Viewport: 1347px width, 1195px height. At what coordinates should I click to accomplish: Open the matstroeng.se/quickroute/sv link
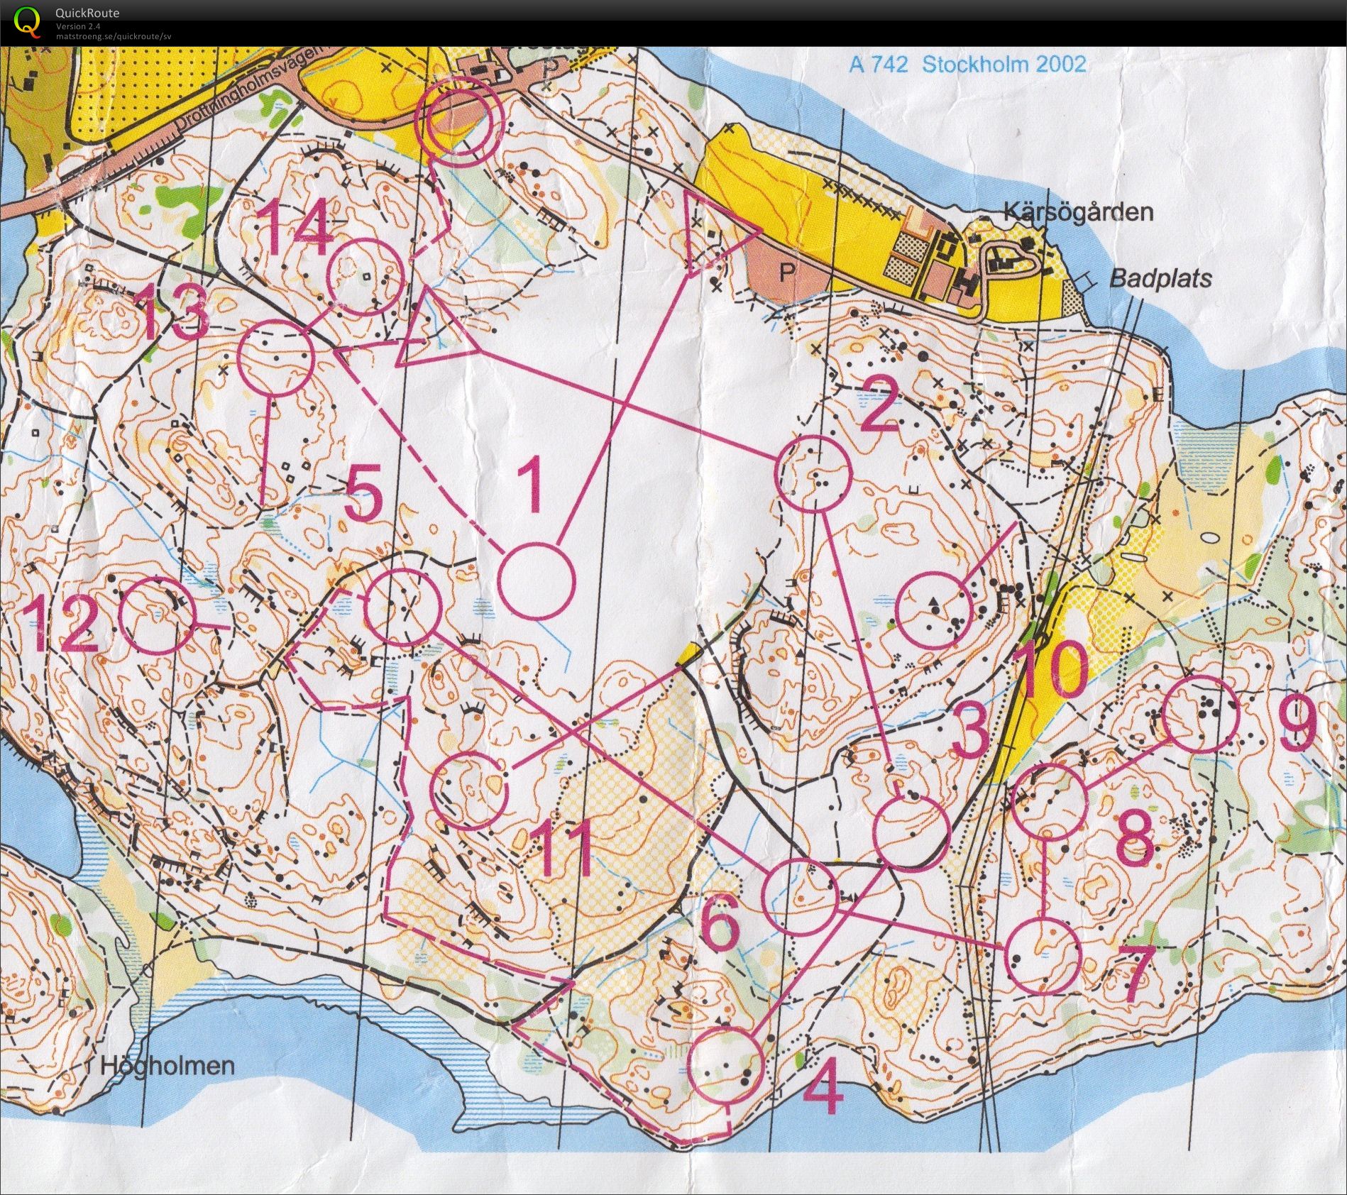pos(114,36)
